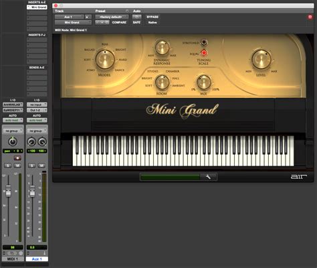Image resolution: width=317 pixels, height=268 pixels.
Task: Click the red target button in plug-in header
Action: tap(310, 17)
